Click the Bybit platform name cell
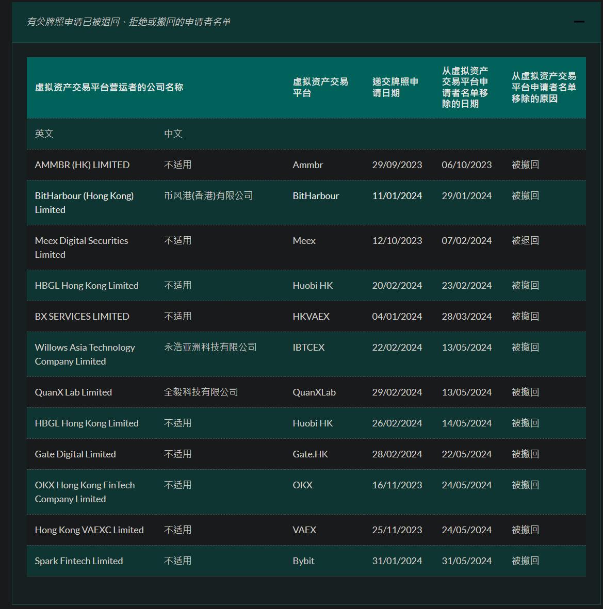 303,561
